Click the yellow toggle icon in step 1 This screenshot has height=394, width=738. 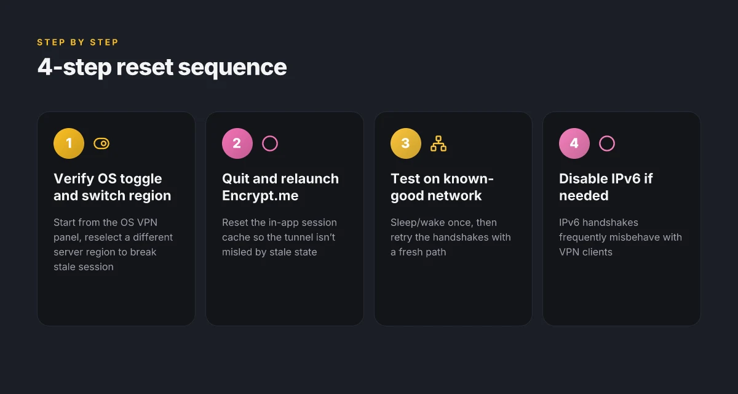[101, 143]
